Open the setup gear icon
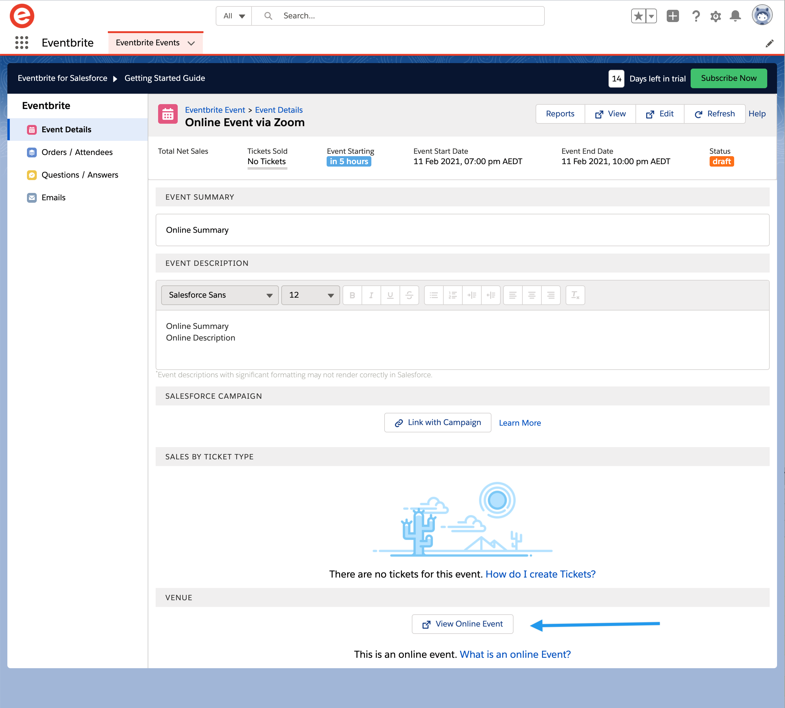Image resolution: width=785 pixels, height=708 pixels. pos(715,16)
